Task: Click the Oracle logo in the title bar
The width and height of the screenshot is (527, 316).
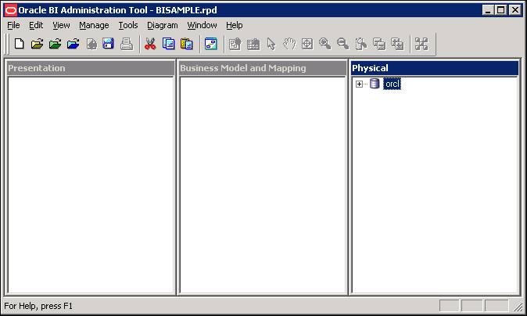Action: (x=11, y=10)
